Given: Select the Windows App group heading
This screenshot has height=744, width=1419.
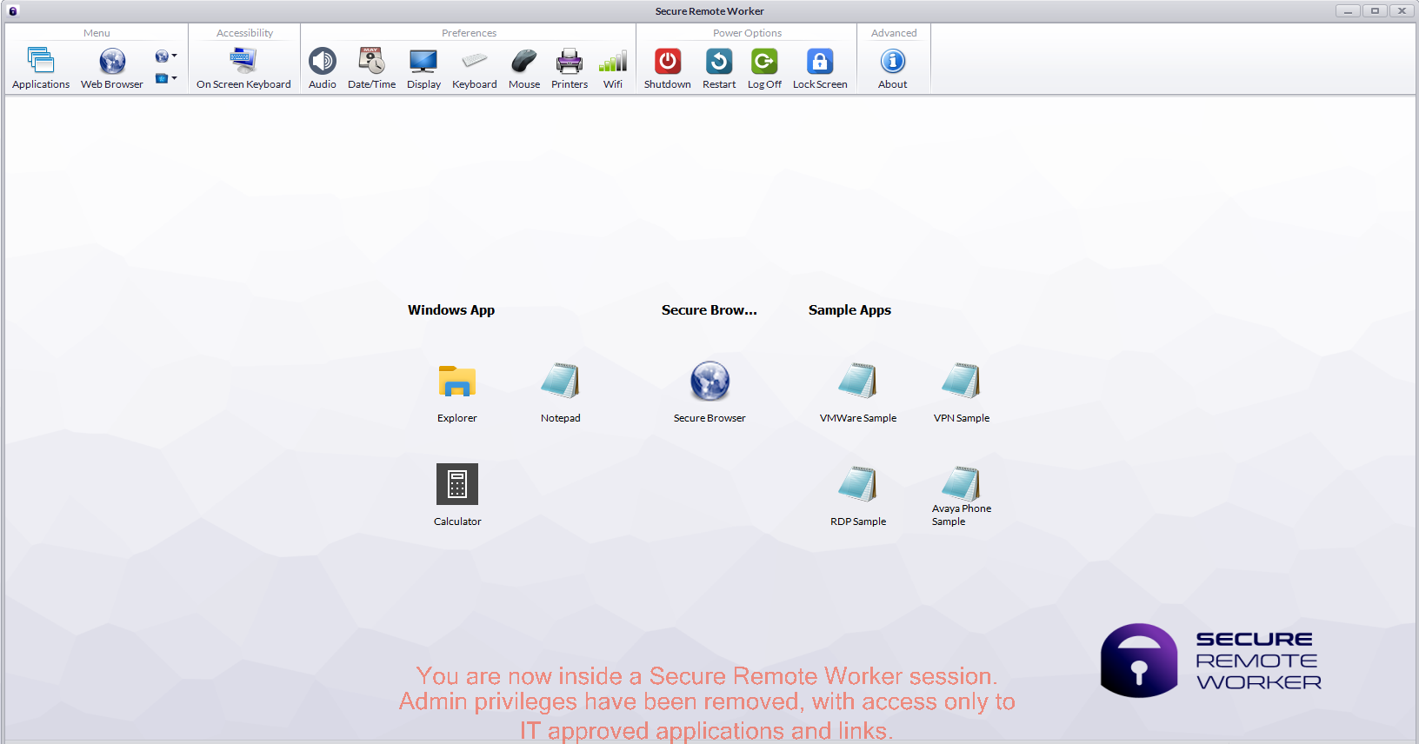Looking at the screenshot, I should point(451,310).
